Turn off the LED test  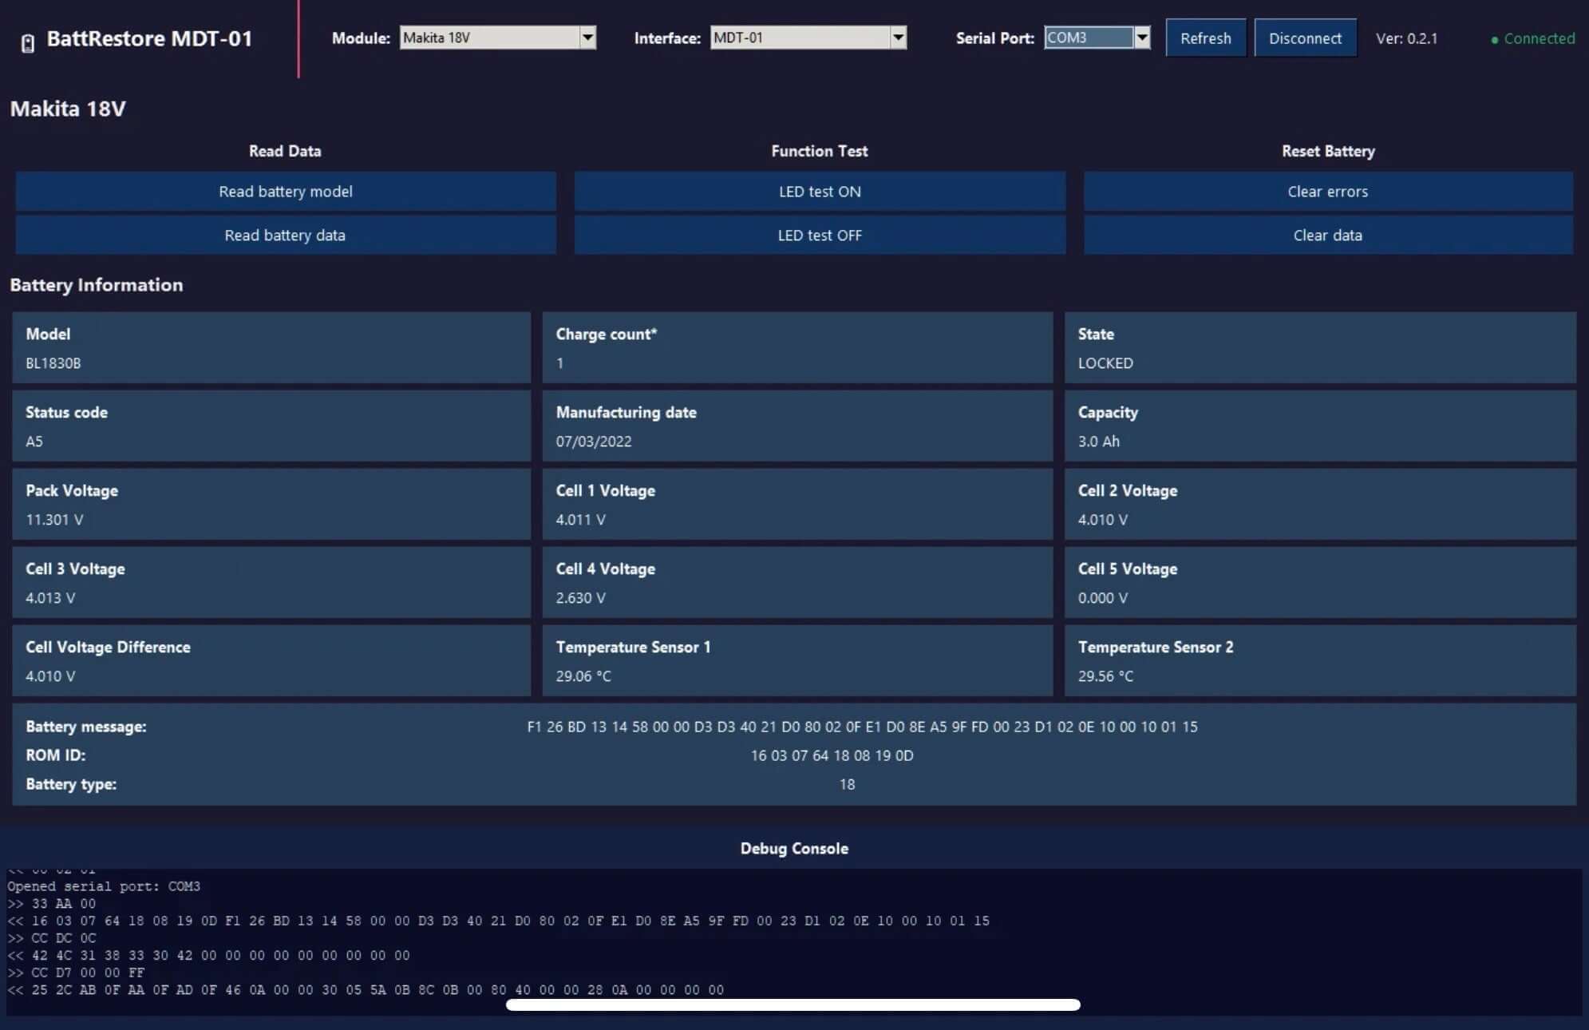pyautogui.click(x=819, y=235)
